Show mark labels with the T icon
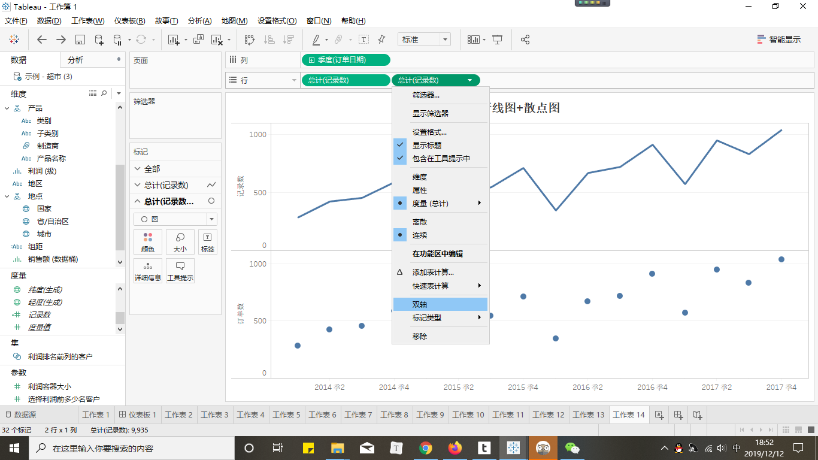 pos(363,40)
